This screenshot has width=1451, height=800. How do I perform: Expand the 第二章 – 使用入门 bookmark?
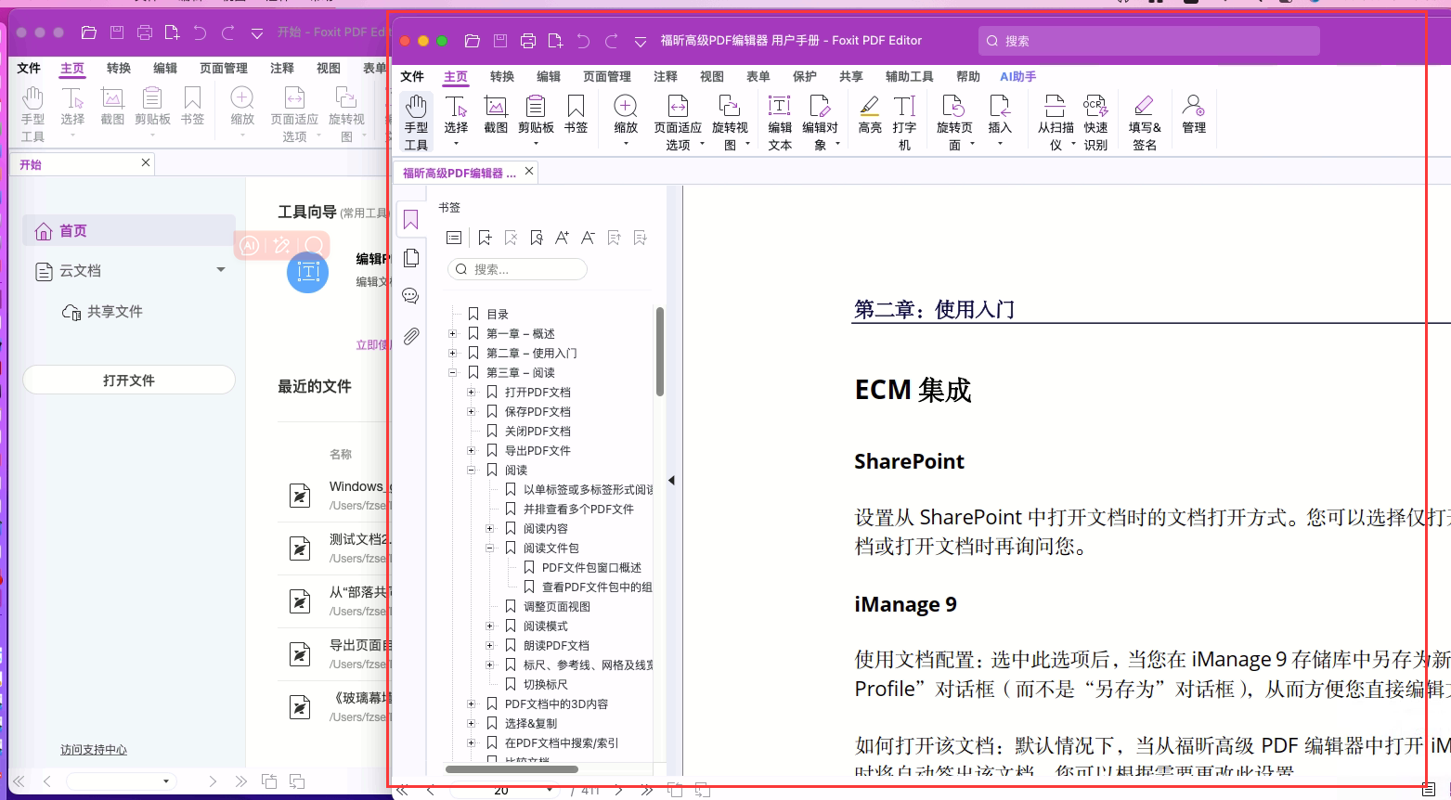(453, 353)
